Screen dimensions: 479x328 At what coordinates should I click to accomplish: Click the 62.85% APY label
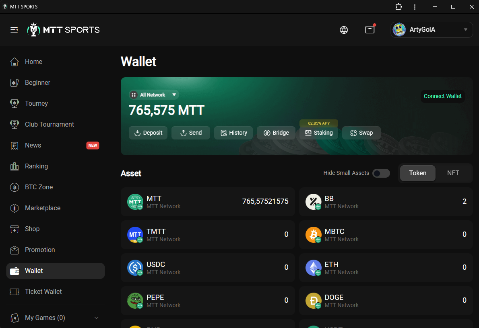(319, 123)
